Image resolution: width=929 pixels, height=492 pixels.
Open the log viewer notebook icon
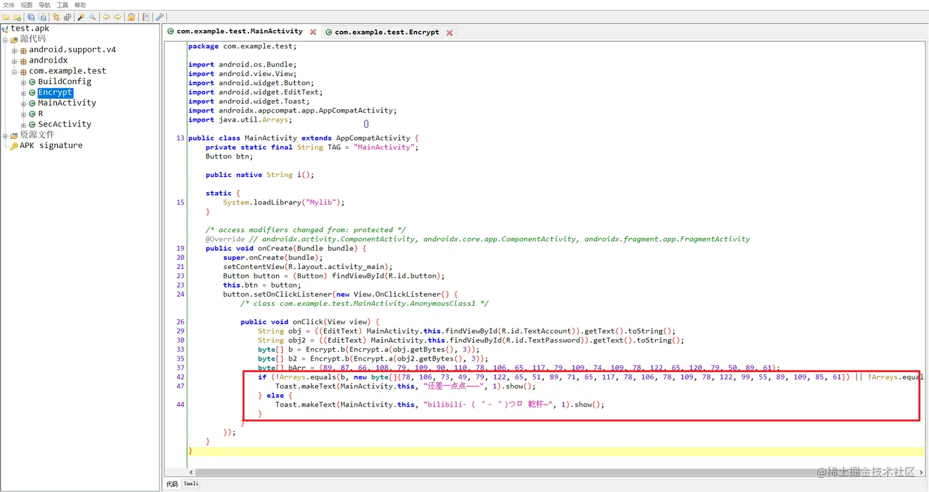click(x=146, y=17)
